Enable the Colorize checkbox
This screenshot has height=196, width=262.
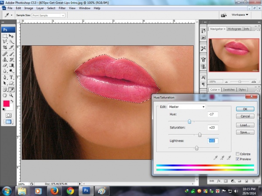point(237,154)
